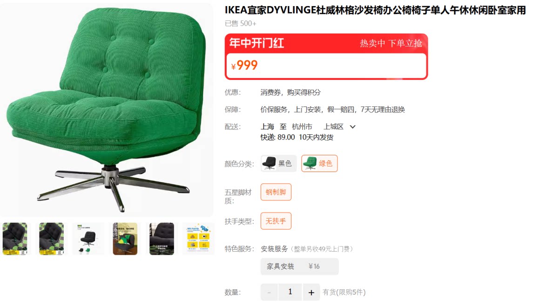View first black chair thumbnail

(x=15, y=239)
